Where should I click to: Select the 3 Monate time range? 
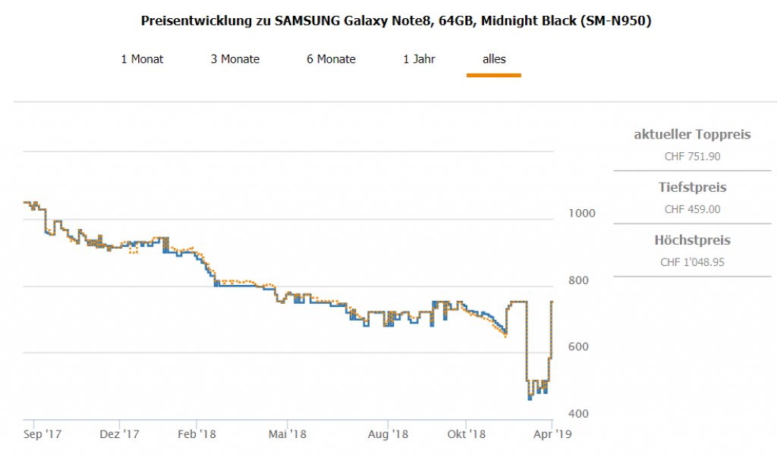[x=235, y=59]
